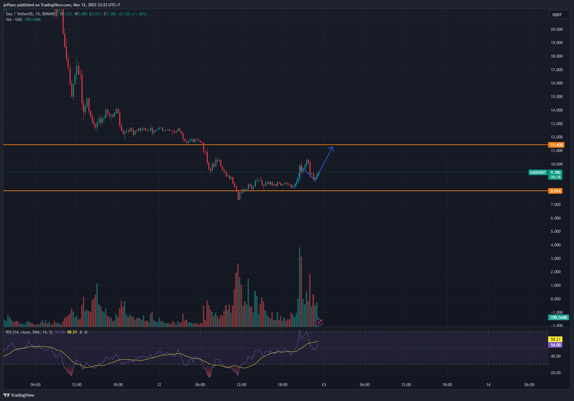The image size is (574, 401).
Task: Click the C9.386 close value in the legend
Action: 110,14
